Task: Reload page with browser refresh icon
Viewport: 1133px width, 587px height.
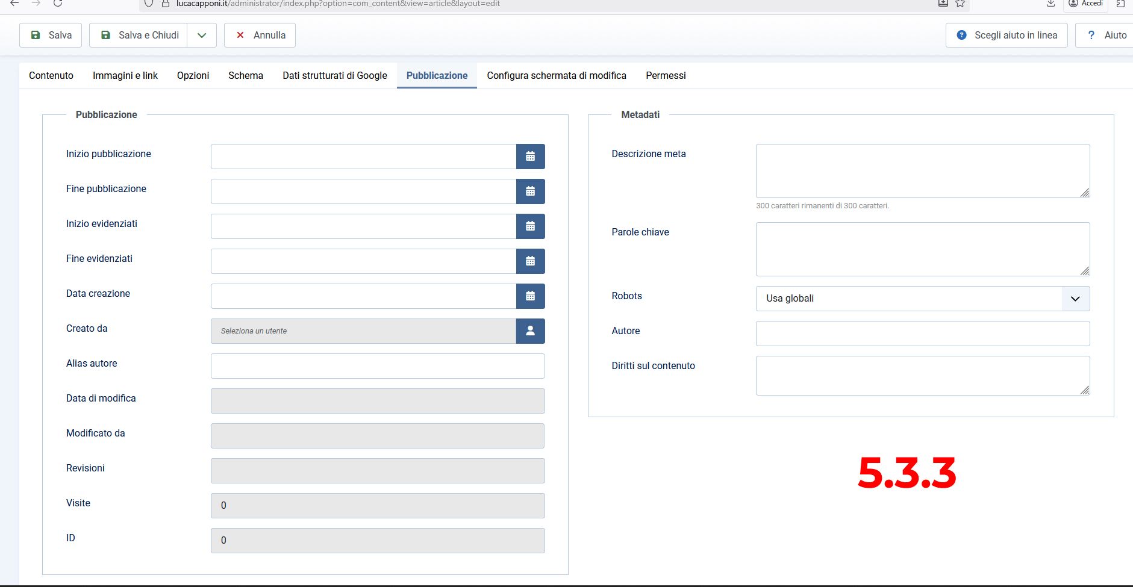Action: click(58, 4)
